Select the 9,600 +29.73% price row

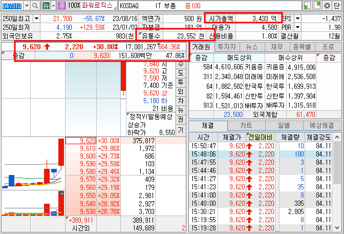[x=125, y=157]
